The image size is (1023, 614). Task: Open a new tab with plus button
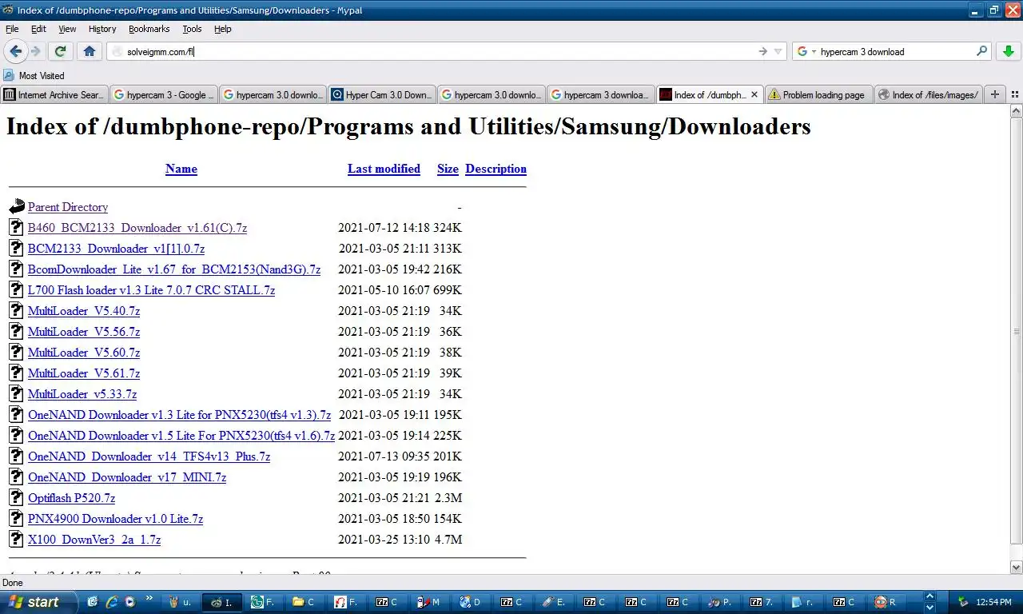(995, 94)
